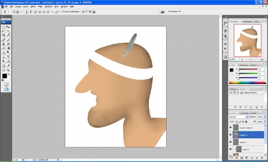Delete layer trash icon in Layers panel
This screenshot has height=162, width=268.
(x=262, y=158)
